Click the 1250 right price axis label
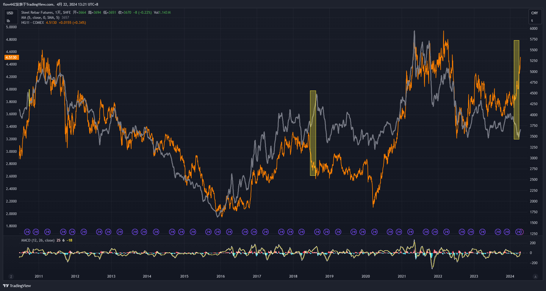Viewport: 546px width, 291px height. point(534,234)
